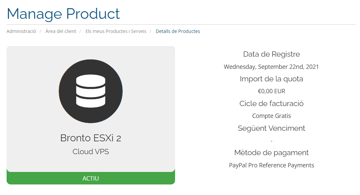This screenshot has width=360, height=195.
Task: Click the green ACTIU status bar
Action: 91,178
